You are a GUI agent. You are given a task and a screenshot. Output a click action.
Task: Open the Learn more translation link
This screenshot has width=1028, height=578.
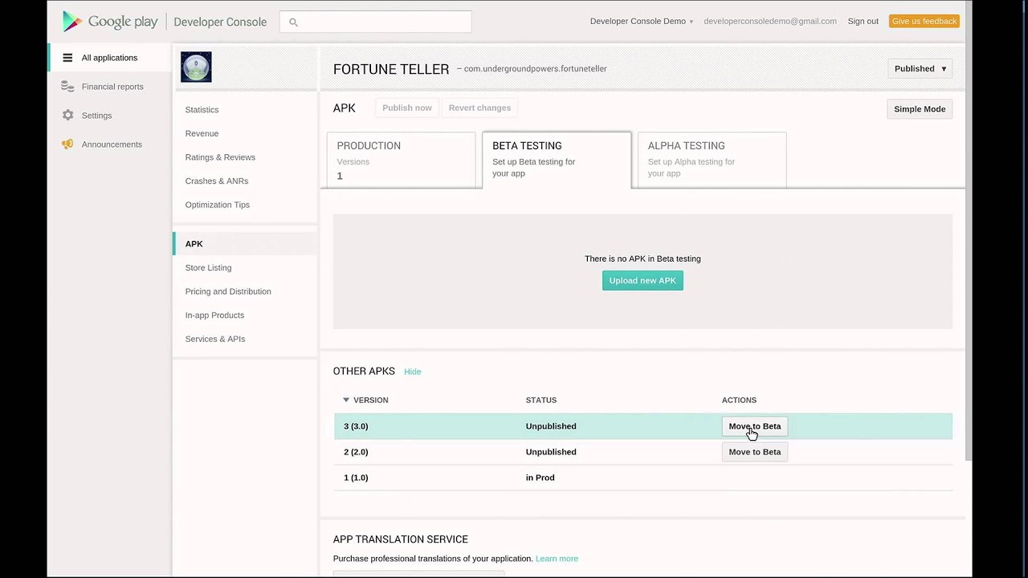(557, 559)
